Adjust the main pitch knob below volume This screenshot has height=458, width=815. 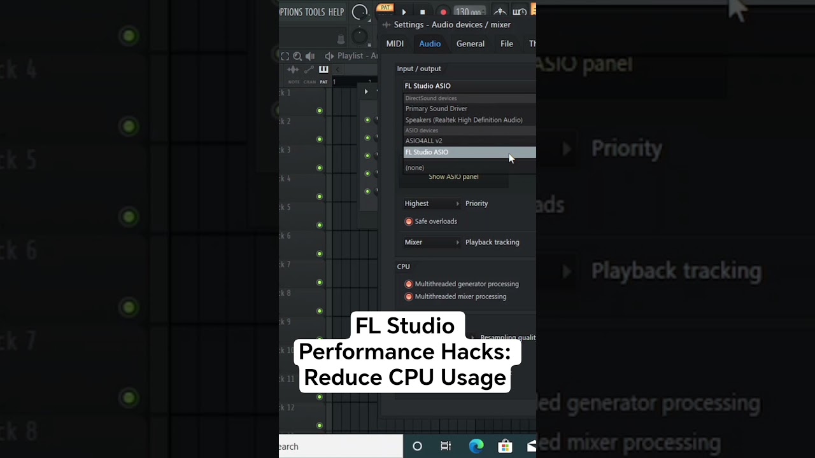(360, 37)
